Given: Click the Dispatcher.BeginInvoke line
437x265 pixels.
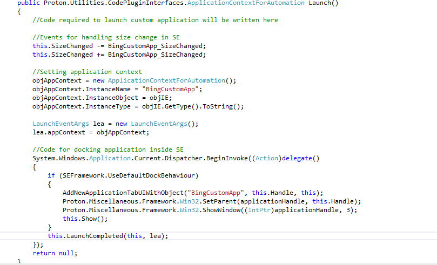Looking at the screenshot, I should (176, 158).
